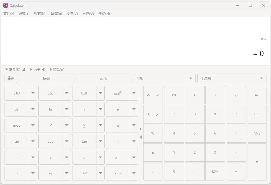Open the 函数(n) menu
271x185 pixels.
56,14
